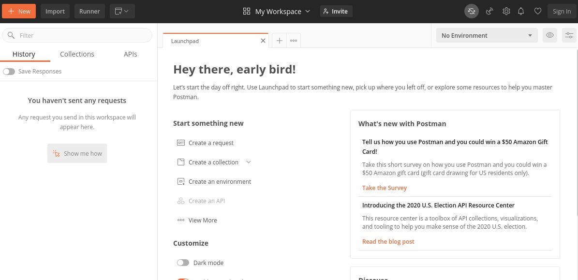Enable the Dark mode toggle
Image resolution: width=578 pixels, height=280 pixels.
click(x=183, y=263)
